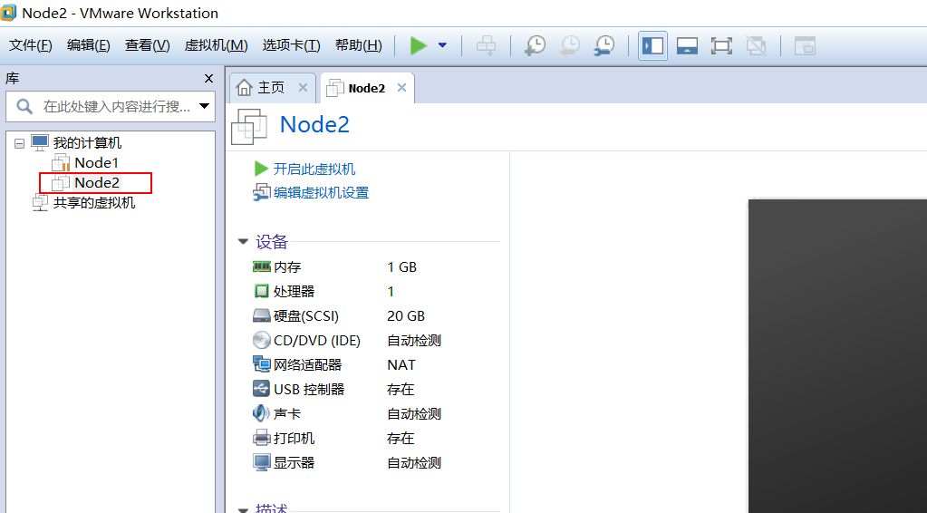Open the search filter dropdown in library
The height and width of the screenshot is (513, 927).
tap(204, 106)
